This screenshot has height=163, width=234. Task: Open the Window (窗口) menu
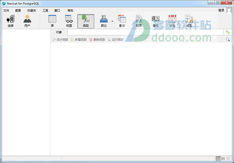[x=57, y=11]
